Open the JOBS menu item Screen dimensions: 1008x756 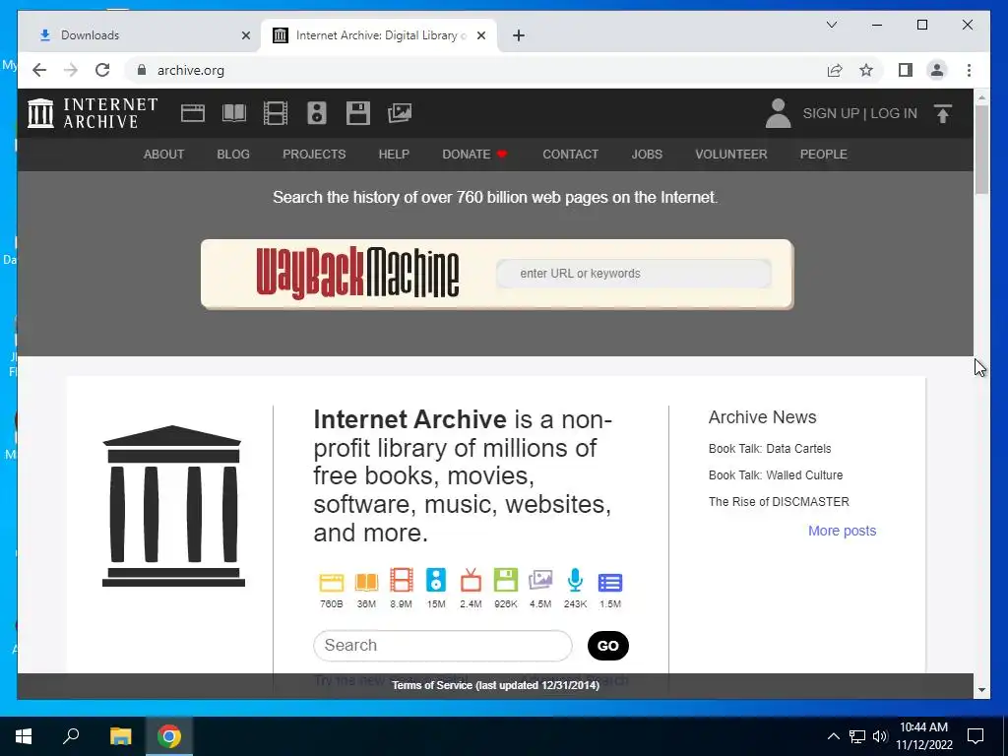[x=647, y=155]
